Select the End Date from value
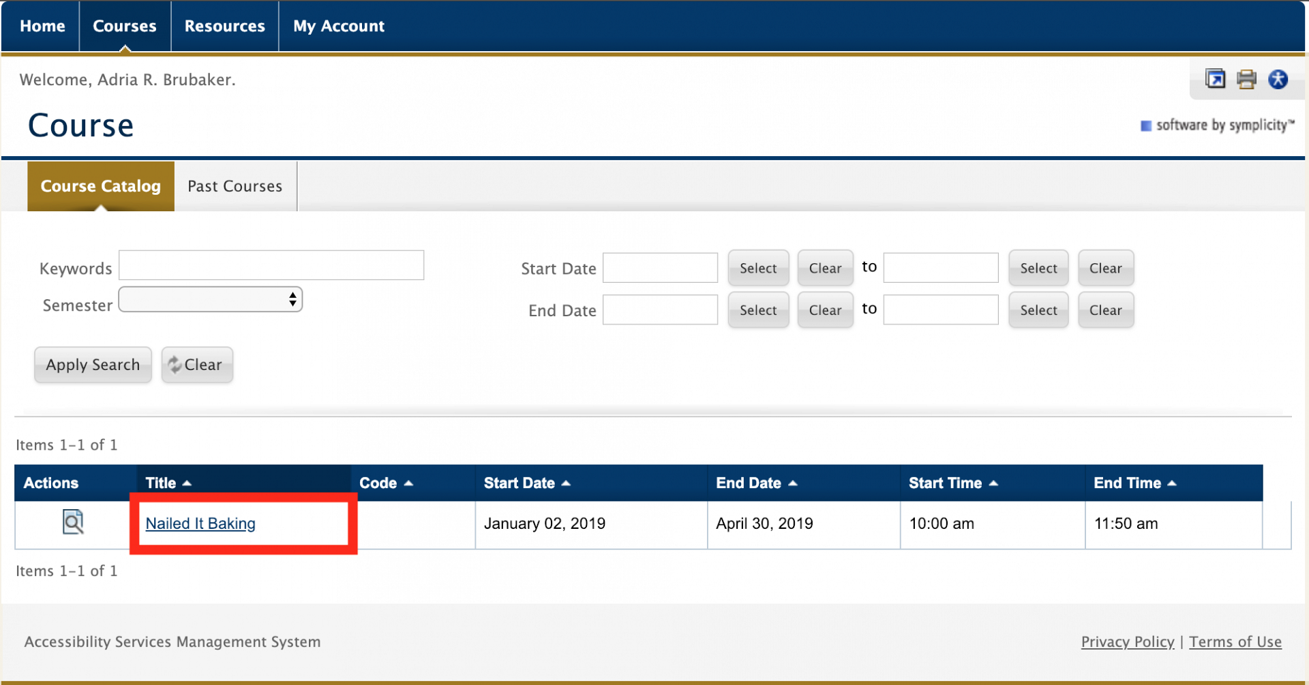Viewport: 1309px width, 685px height. point(758,310)
